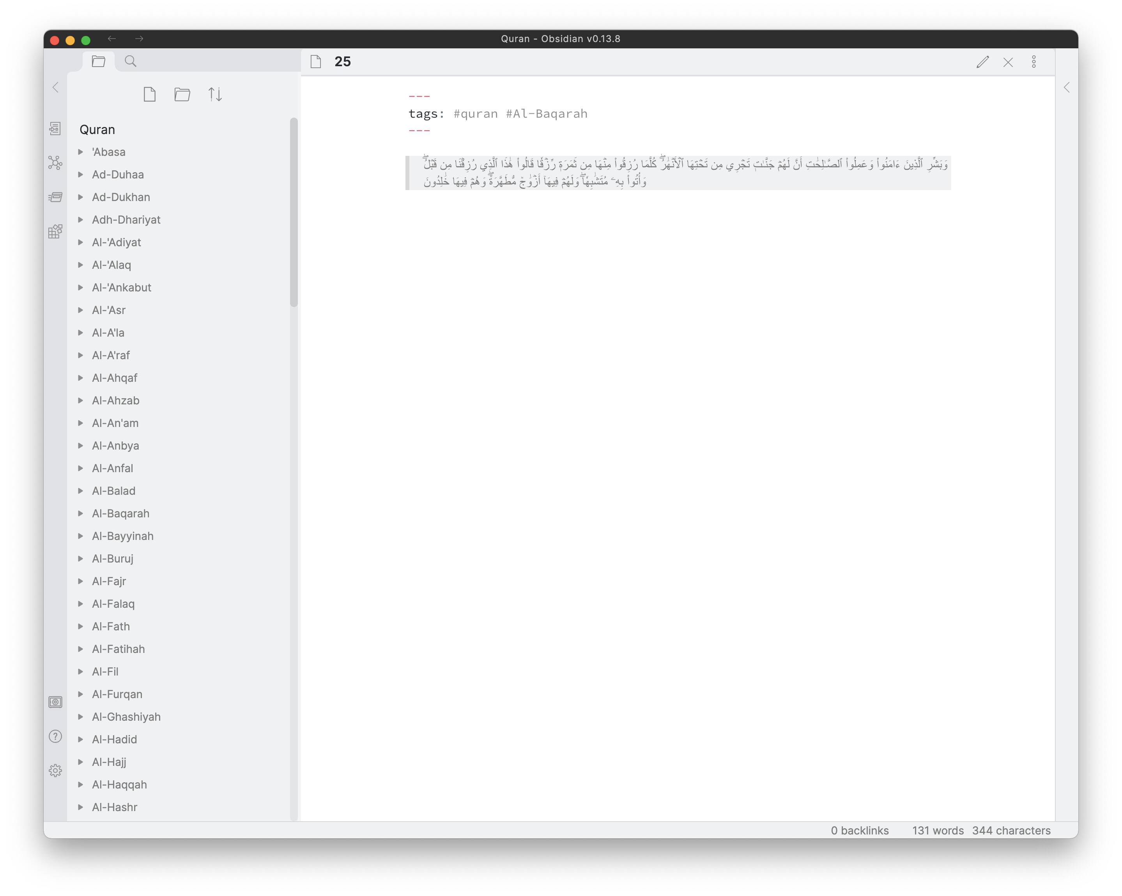Screen dimensions: 1122x896
Task: Create a new note
Action: pos(150,94)
